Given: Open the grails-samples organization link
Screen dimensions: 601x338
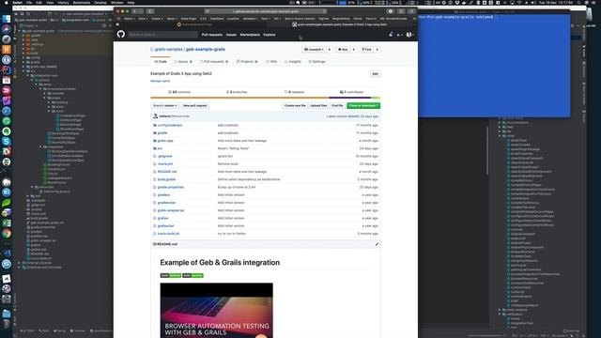Looking at the screenshot, I should pos(168,50).
